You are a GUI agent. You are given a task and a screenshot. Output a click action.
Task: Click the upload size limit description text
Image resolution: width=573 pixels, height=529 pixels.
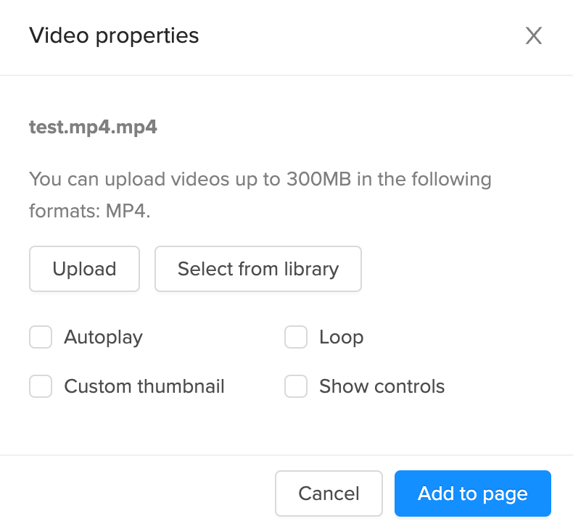tap(260, 179)
